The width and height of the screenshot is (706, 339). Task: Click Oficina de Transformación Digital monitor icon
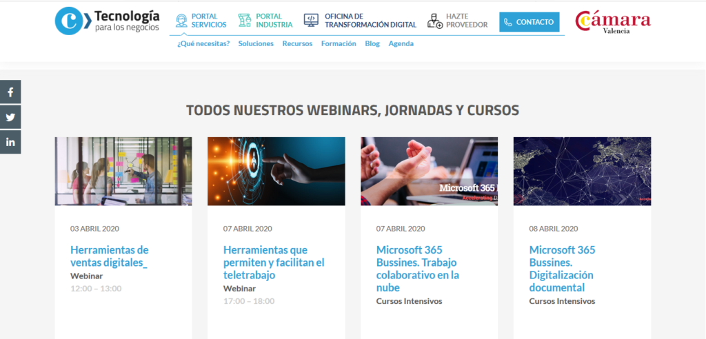tap(311, 21)
